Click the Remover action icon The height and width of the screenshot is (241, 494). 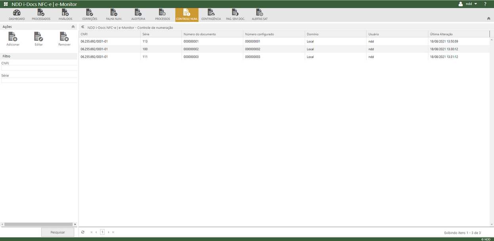click(64, 38)
